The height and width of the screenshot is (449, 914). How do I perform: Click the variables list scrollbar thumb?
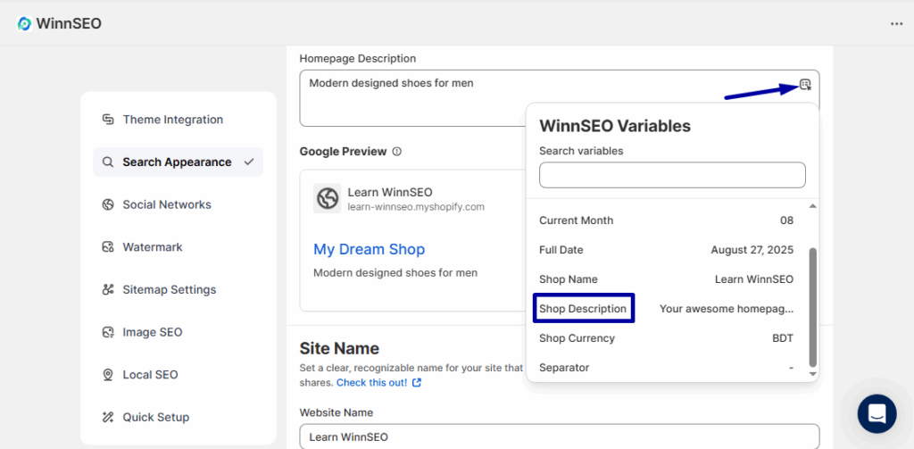tap(812, 307)
